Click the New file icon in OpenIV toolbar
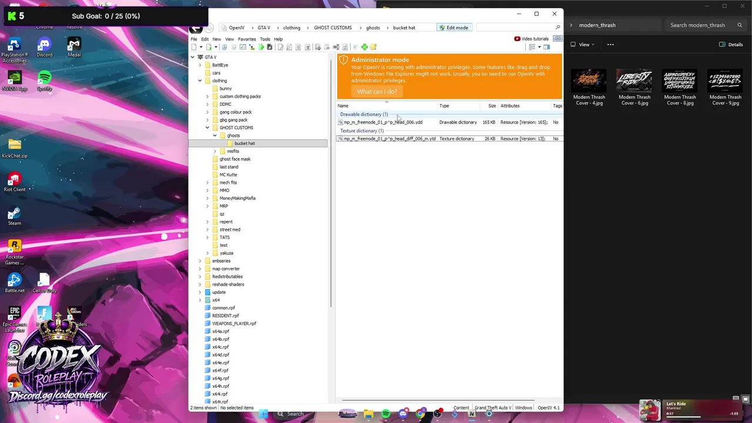Screen dimensions: 752x423 (194, 47)
